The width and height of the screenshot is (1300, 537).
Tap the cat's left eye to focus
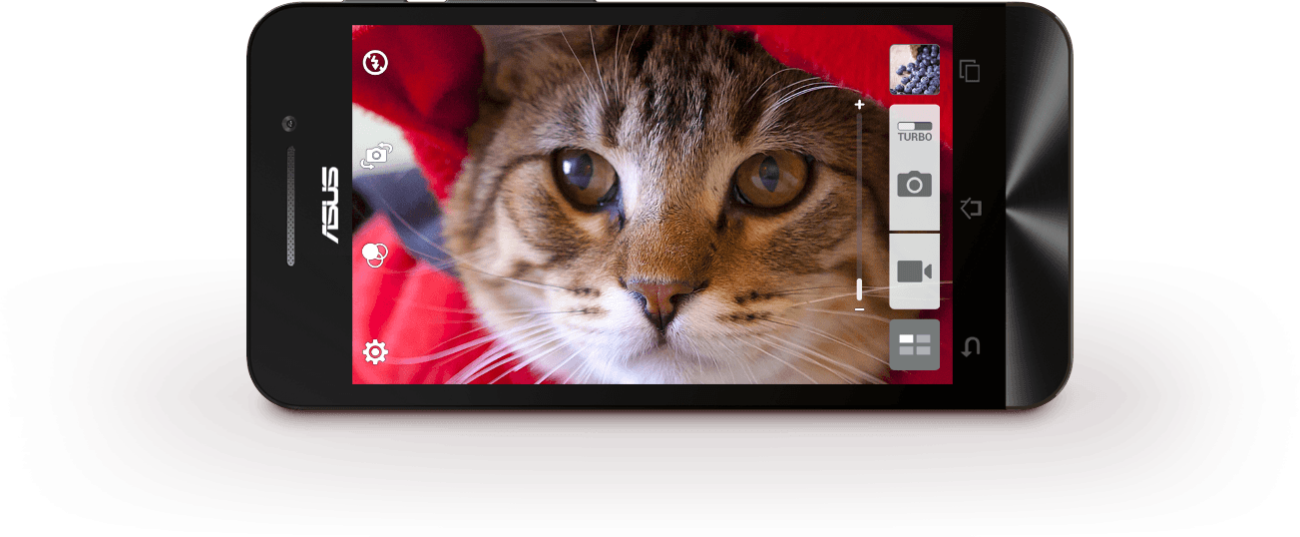click(586, 173)
